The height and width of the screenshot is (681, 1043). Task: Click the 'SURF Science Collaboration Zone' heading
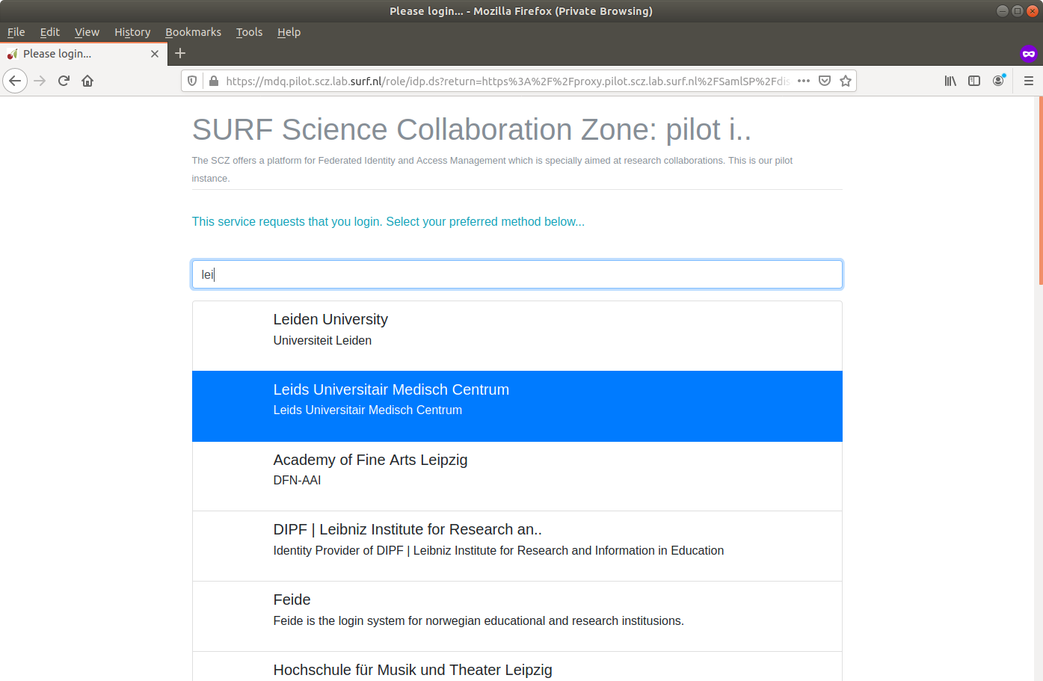(x=472, y=129)
